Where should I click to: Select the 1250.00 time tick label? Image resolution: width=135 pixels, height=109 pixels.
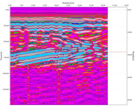click(x=6, y=89)
